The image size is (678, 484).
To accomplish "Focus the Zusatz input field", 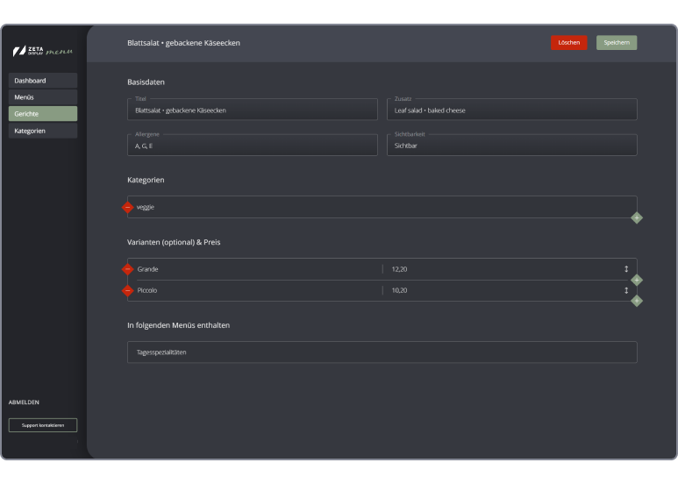I will tap(512, 110).
